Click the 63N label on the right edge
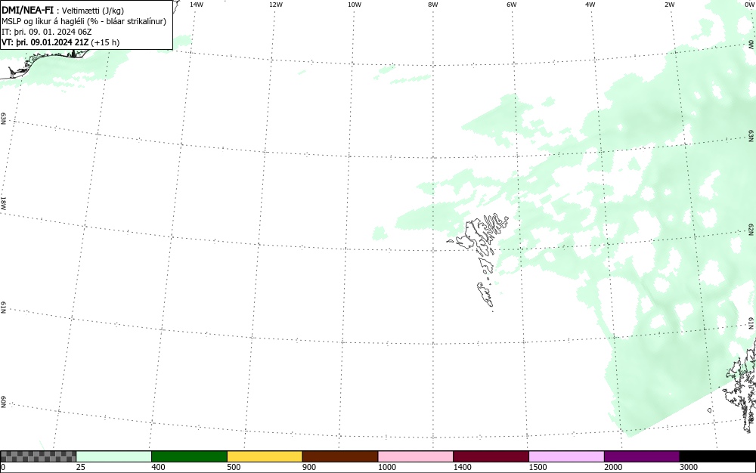Screen dimensions: 756x473 (x=751, y=136)
